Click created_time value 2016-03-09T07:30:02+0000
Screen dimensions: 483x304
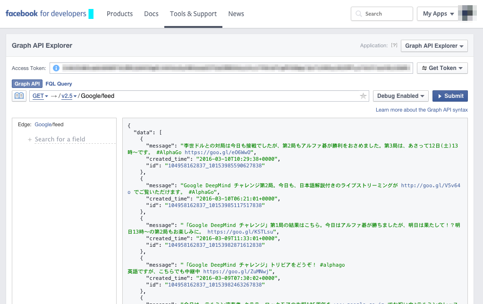tap(238, 278)
